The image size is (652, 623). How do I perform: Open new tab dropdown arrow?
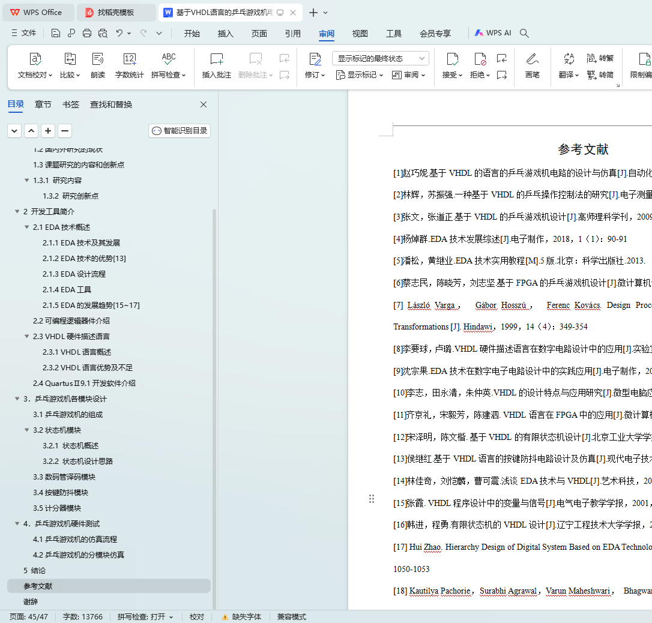pyautogui.click(x=325, y=13)
